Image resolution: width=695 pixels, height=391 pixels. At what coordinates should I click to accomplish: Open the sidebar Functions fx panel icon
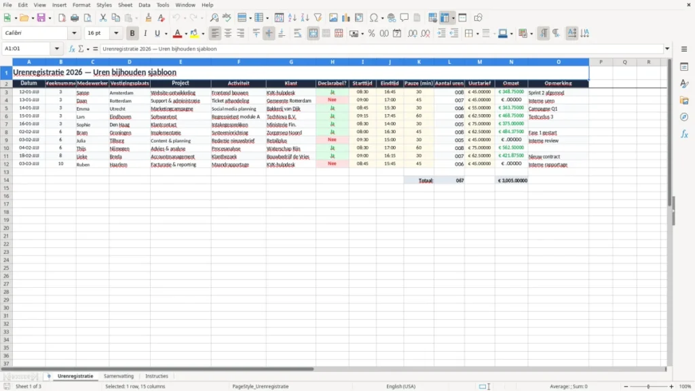point(684,134)
